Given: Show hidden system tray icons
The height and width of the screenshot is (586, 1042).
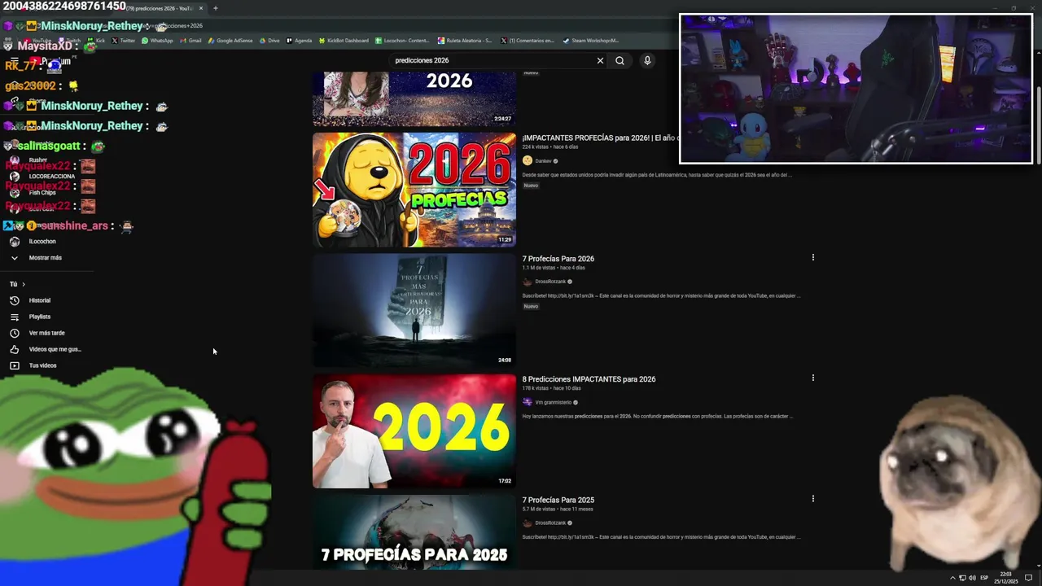Looking at the screenshot, I should (952, 578).
